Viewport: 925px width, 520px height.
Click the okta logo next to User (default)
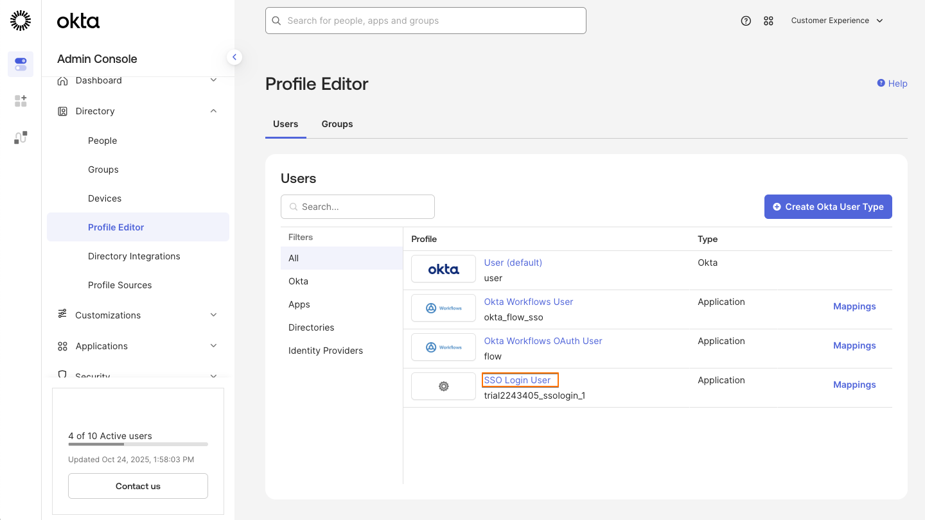443,268
